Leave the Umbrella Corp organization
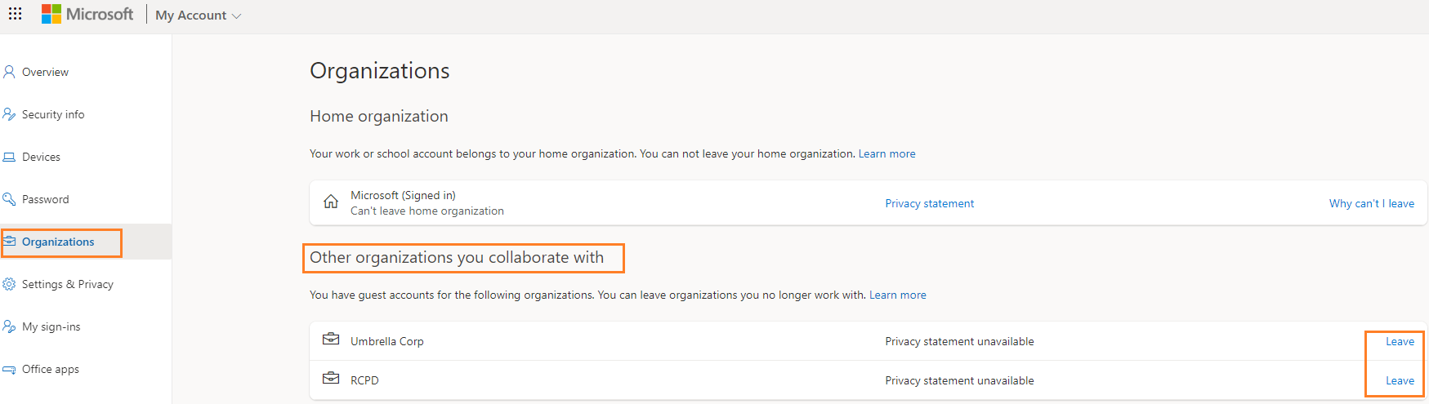The image size is (1429, 404). pos(1400,341)
